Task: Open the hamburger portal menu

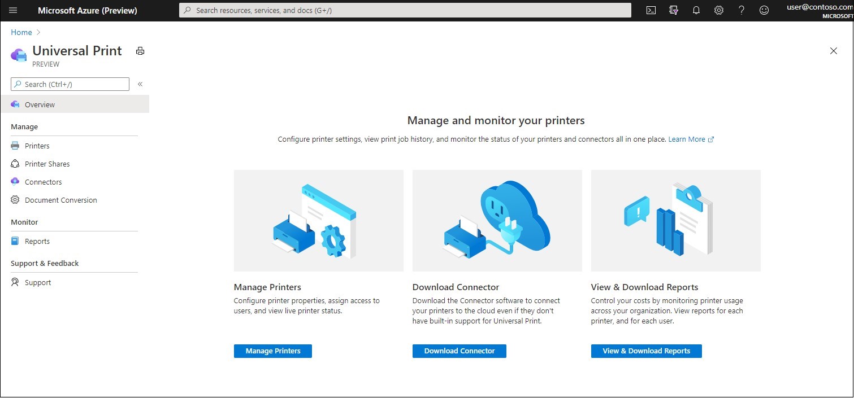Action: 14,10
